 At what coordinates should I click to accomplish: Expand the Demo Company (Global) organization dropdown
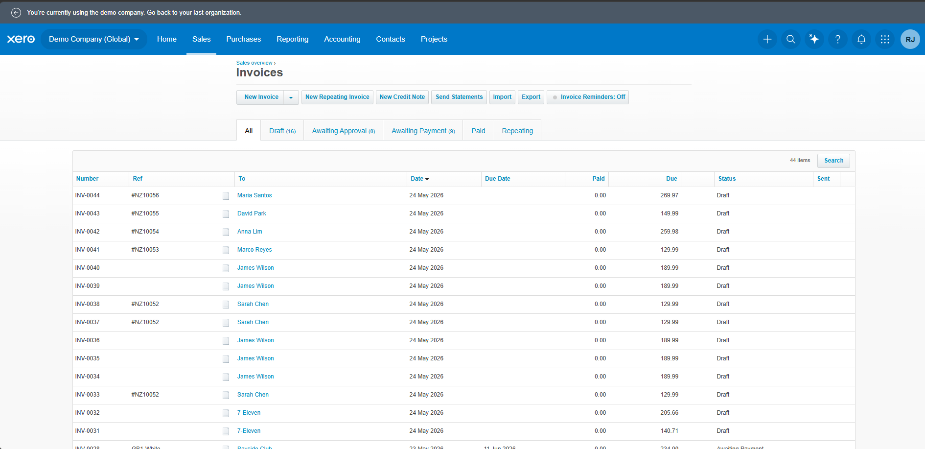click(93, 39)
